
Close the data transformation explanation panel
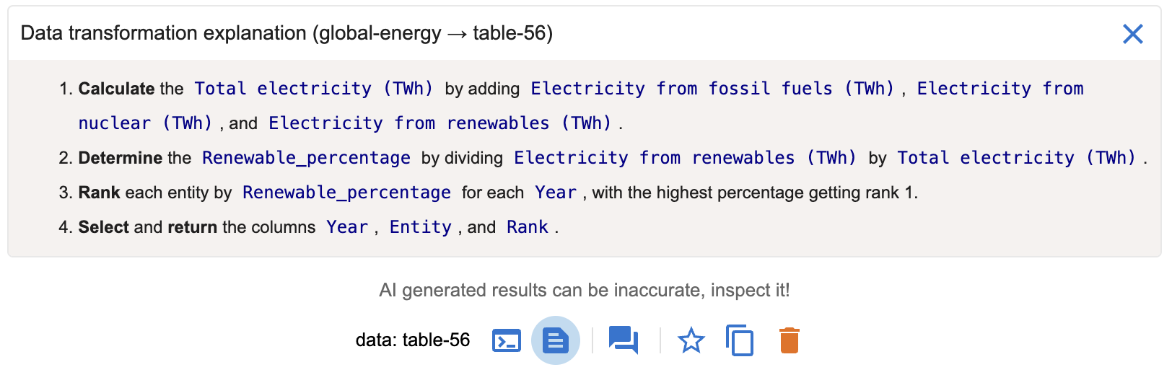pos(1132,34)
